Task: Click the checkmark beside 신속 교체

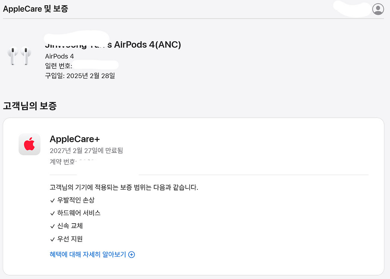Action: pyautogui.click(x=53, y=226)
